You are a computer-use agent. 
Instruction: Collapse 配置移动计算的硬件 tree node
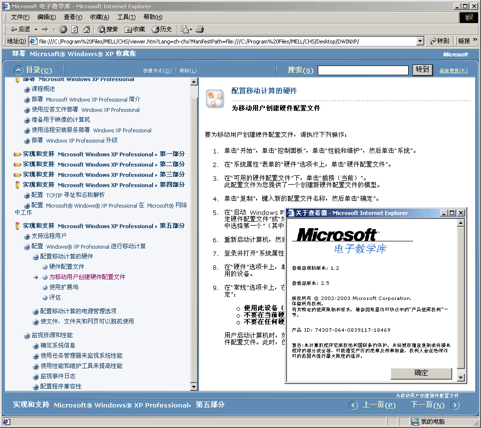point(36,257)
